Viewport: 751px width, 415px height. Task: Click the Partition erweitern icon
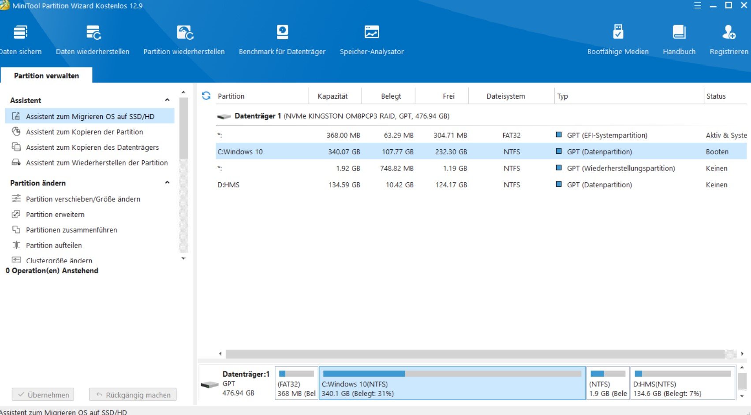point(16,214)
